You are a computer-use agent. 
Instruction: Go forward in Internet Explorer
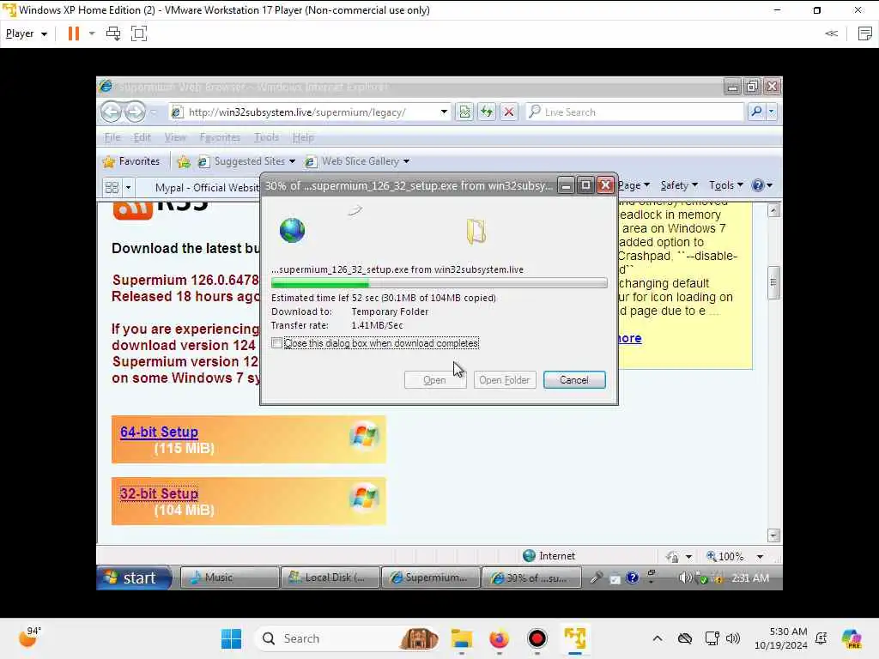pos(135,112)
